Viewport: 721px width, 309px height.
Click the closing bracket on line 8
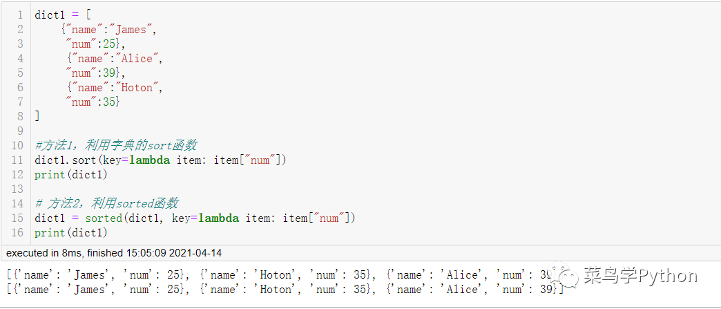point(37,116)
